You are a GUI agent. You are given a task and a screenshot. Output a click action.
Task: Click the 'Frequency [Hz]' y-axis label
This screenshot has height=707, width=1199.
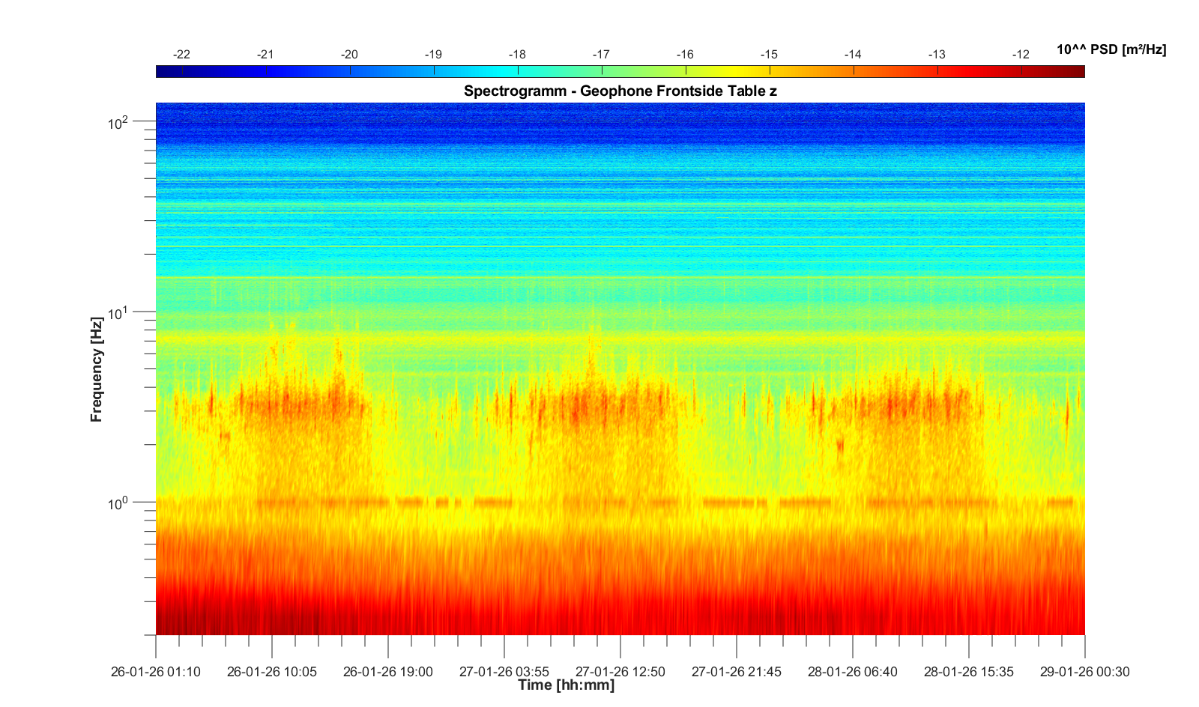[97, 368]
